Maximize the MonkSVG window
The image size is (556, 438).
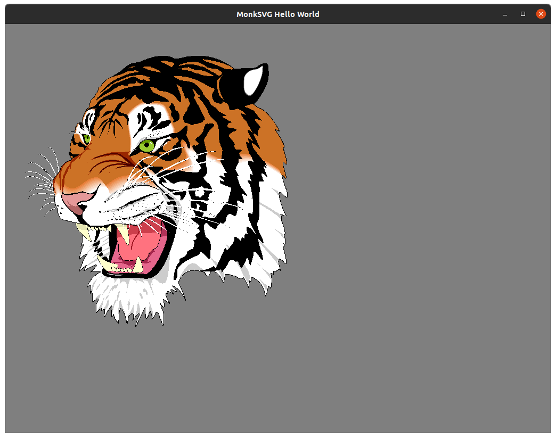523,14
